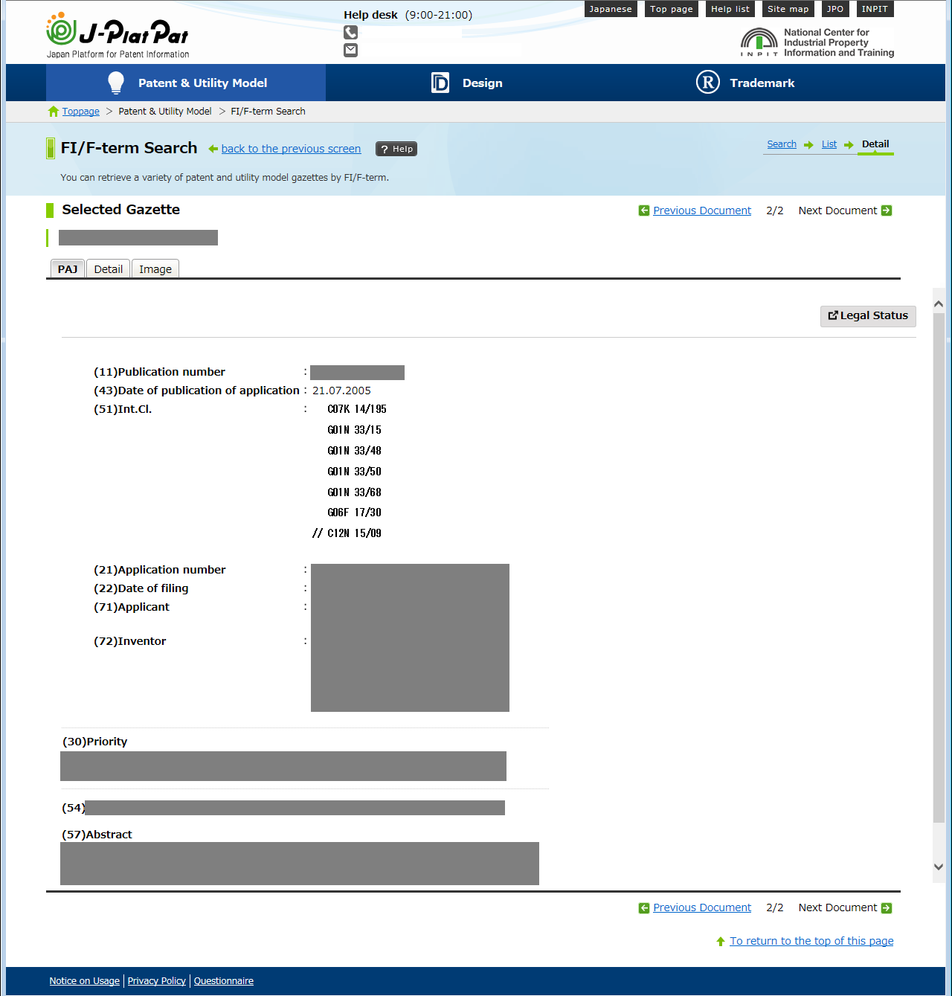Open the Legal Status page
The width and height of the screenshot is (952, 996).
[x=868, y=316]
